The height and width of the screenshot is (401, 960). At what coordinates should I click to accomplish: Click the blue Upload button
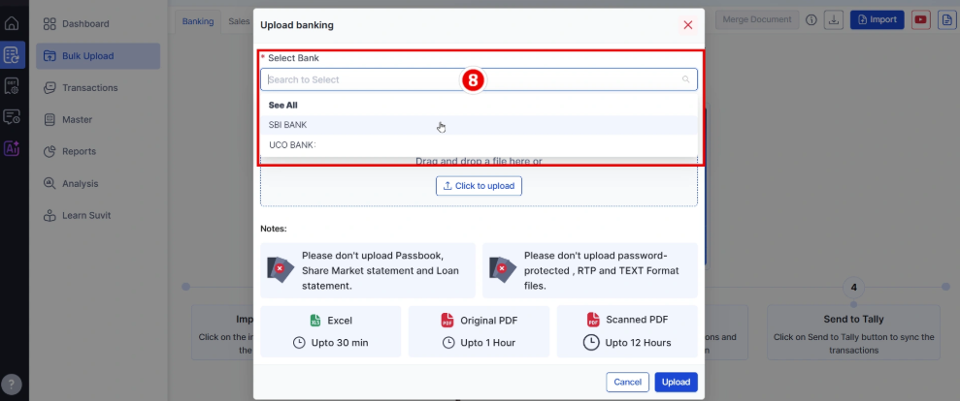pos(676,382)
